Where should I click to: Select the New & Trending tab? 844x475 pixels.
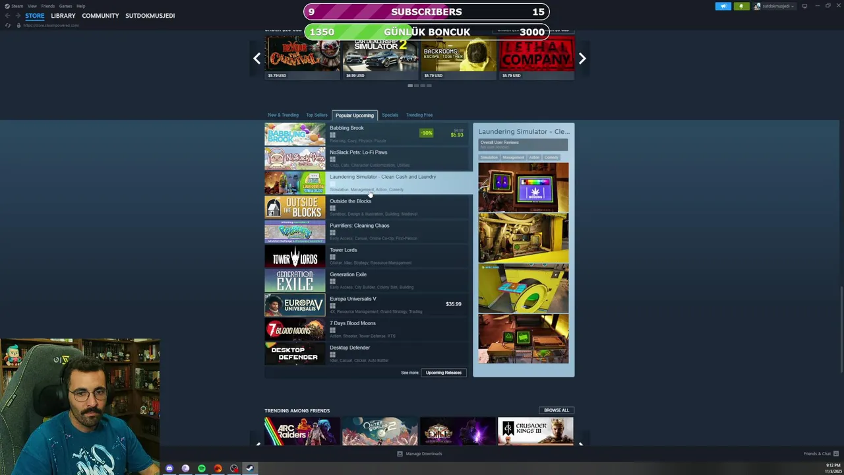coord(283,115)
